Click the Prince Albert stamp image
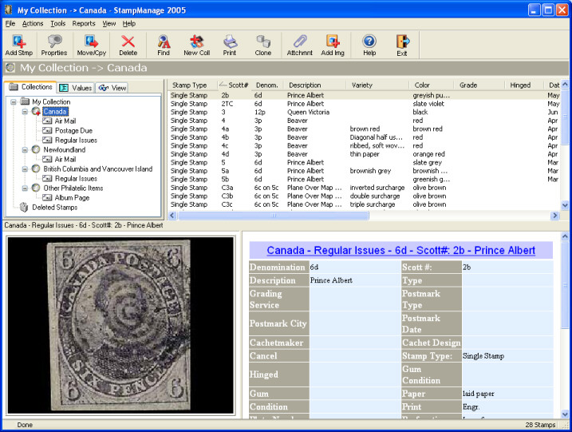Screen dimensions: 572x432 click(x=120, y=325)
